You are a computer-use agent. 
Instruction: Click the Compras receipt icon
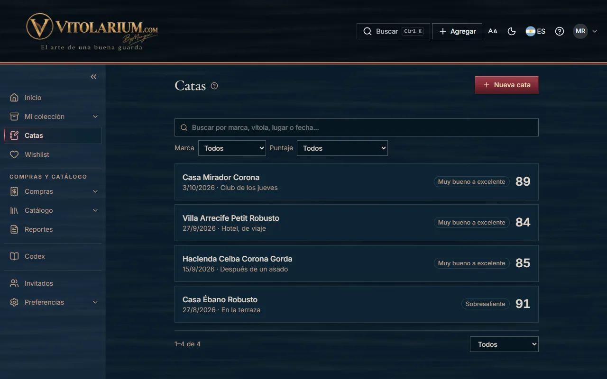coord(14,191)
